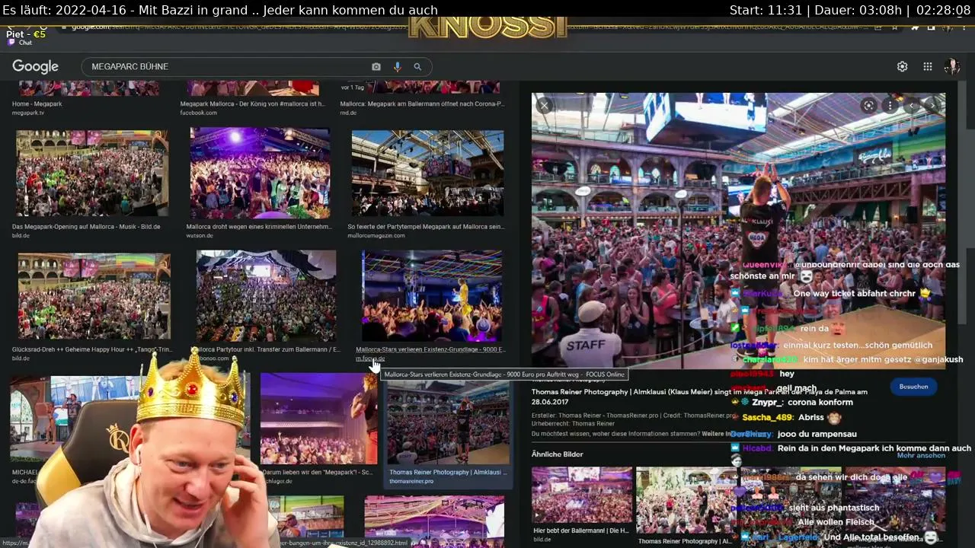Screen dimensions: 975x548
Task: Select the 'Thomas Reiner Photography | Almklausi' result thumbnail
Action: coord(449,422)
